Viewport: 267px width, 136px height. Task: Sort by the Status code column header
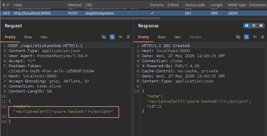pos(195,5)
